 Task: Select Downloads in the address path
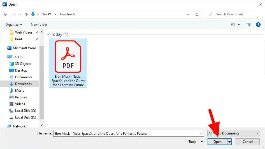[67, 14]
